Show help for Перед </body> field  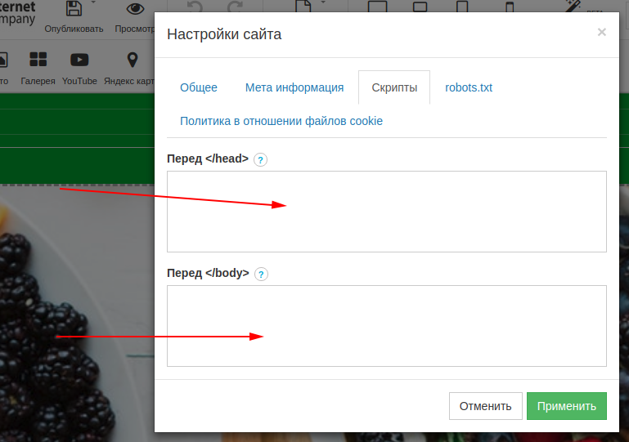tap(261, 274)
